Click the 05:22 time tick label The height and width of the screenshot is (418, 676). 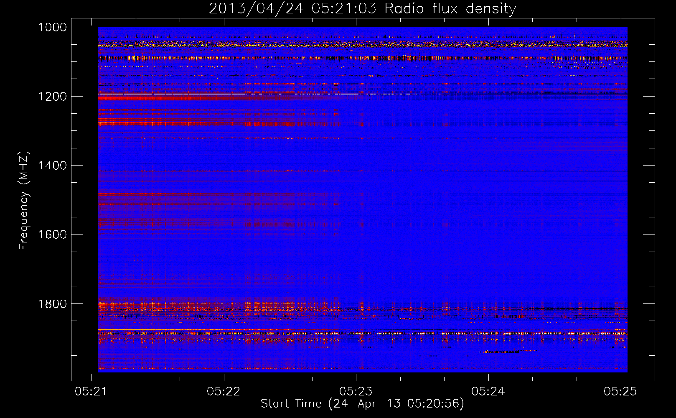coord(224,391)
